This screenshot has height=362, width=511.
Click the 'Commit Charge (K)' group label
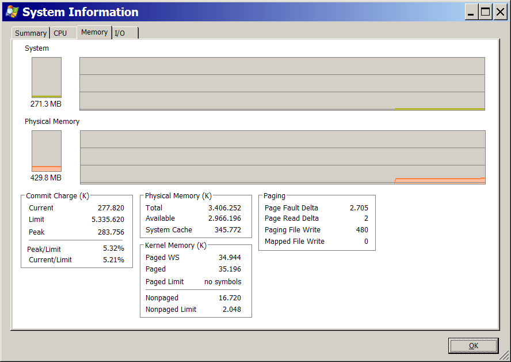coord(58,196)
